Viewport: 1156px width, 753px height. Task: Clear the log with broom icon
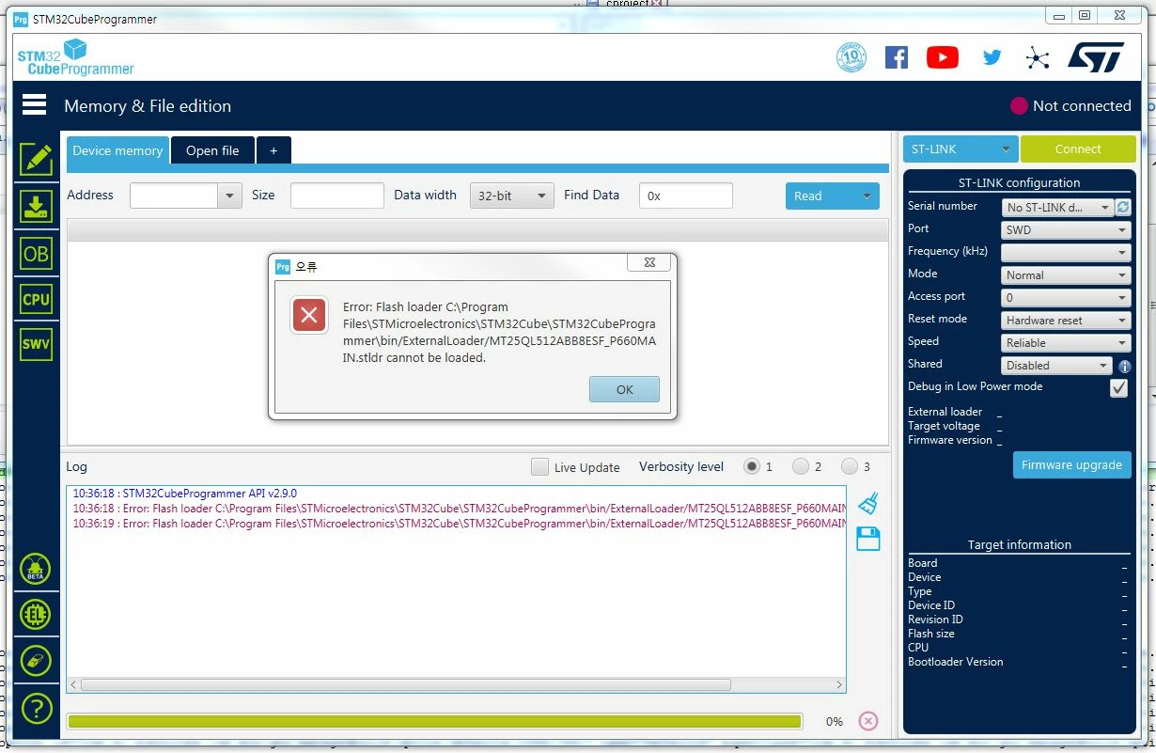click(x=868, y=503)
